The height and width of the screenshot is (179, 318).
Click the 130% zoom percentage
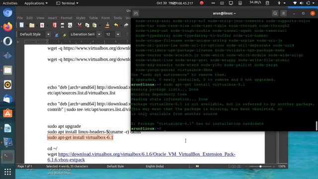282,166
